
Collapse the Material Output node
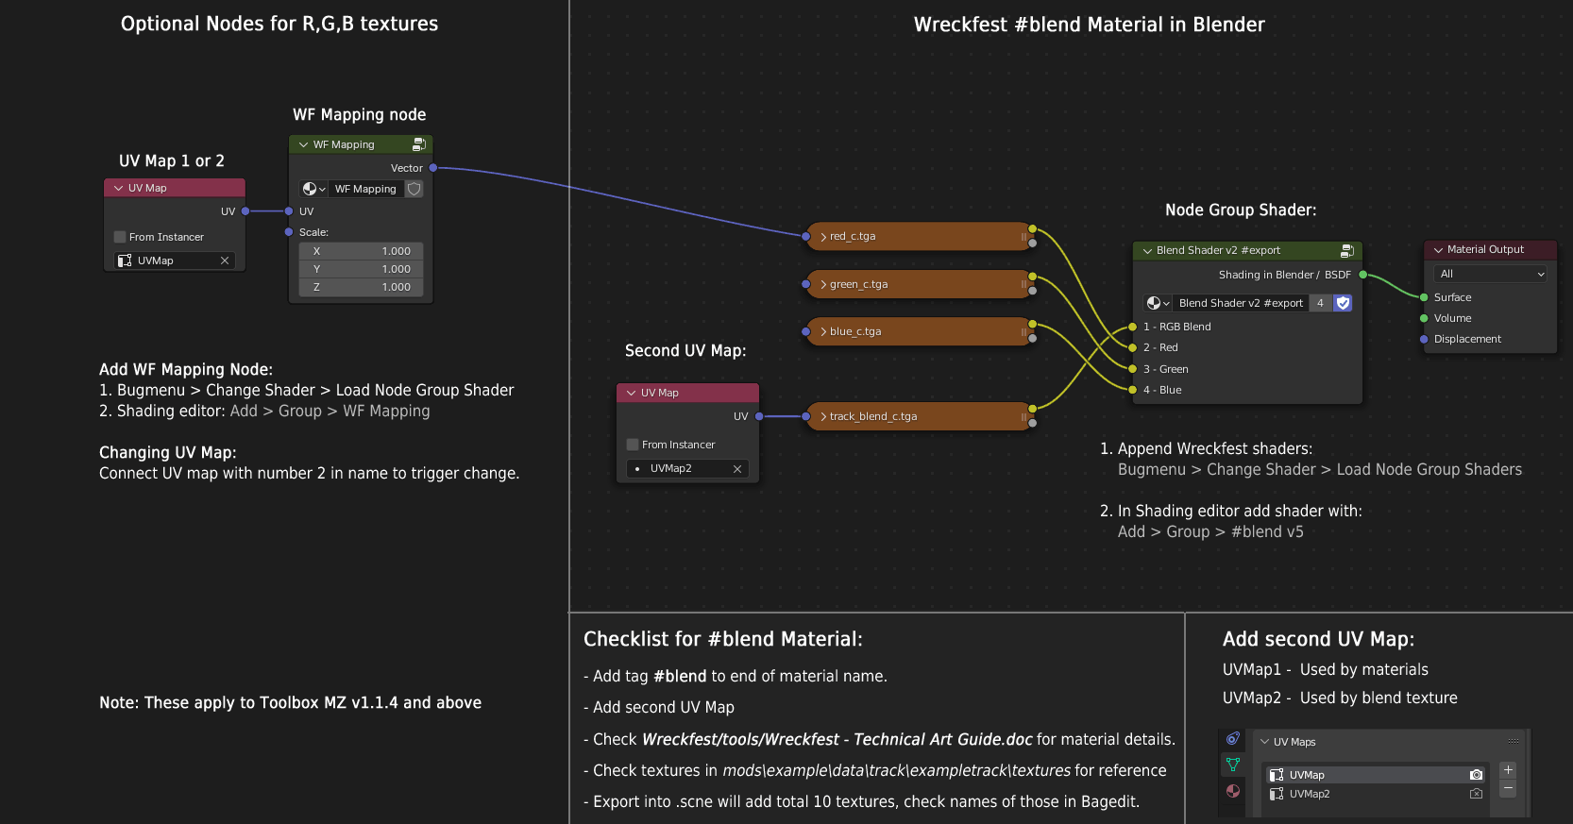[x=1438, y=249]
